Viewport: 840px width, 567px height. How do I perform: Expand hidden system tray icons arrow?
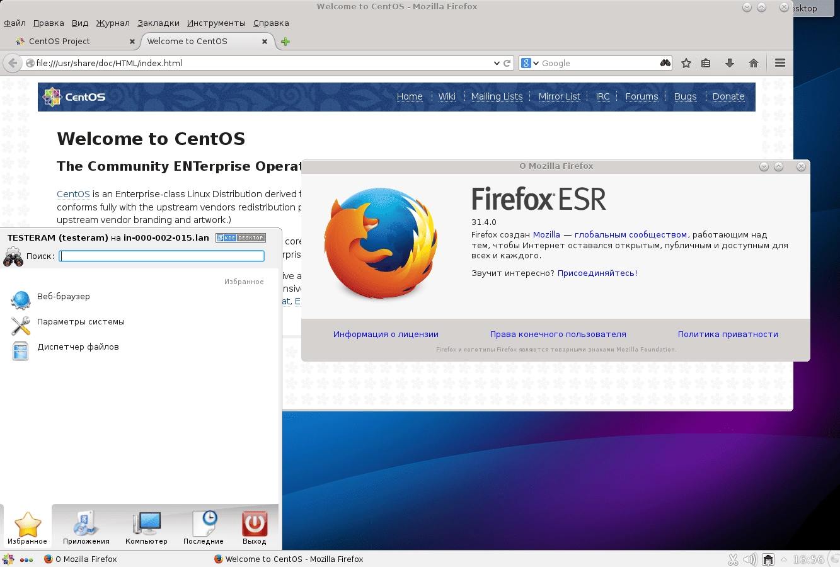784,559
